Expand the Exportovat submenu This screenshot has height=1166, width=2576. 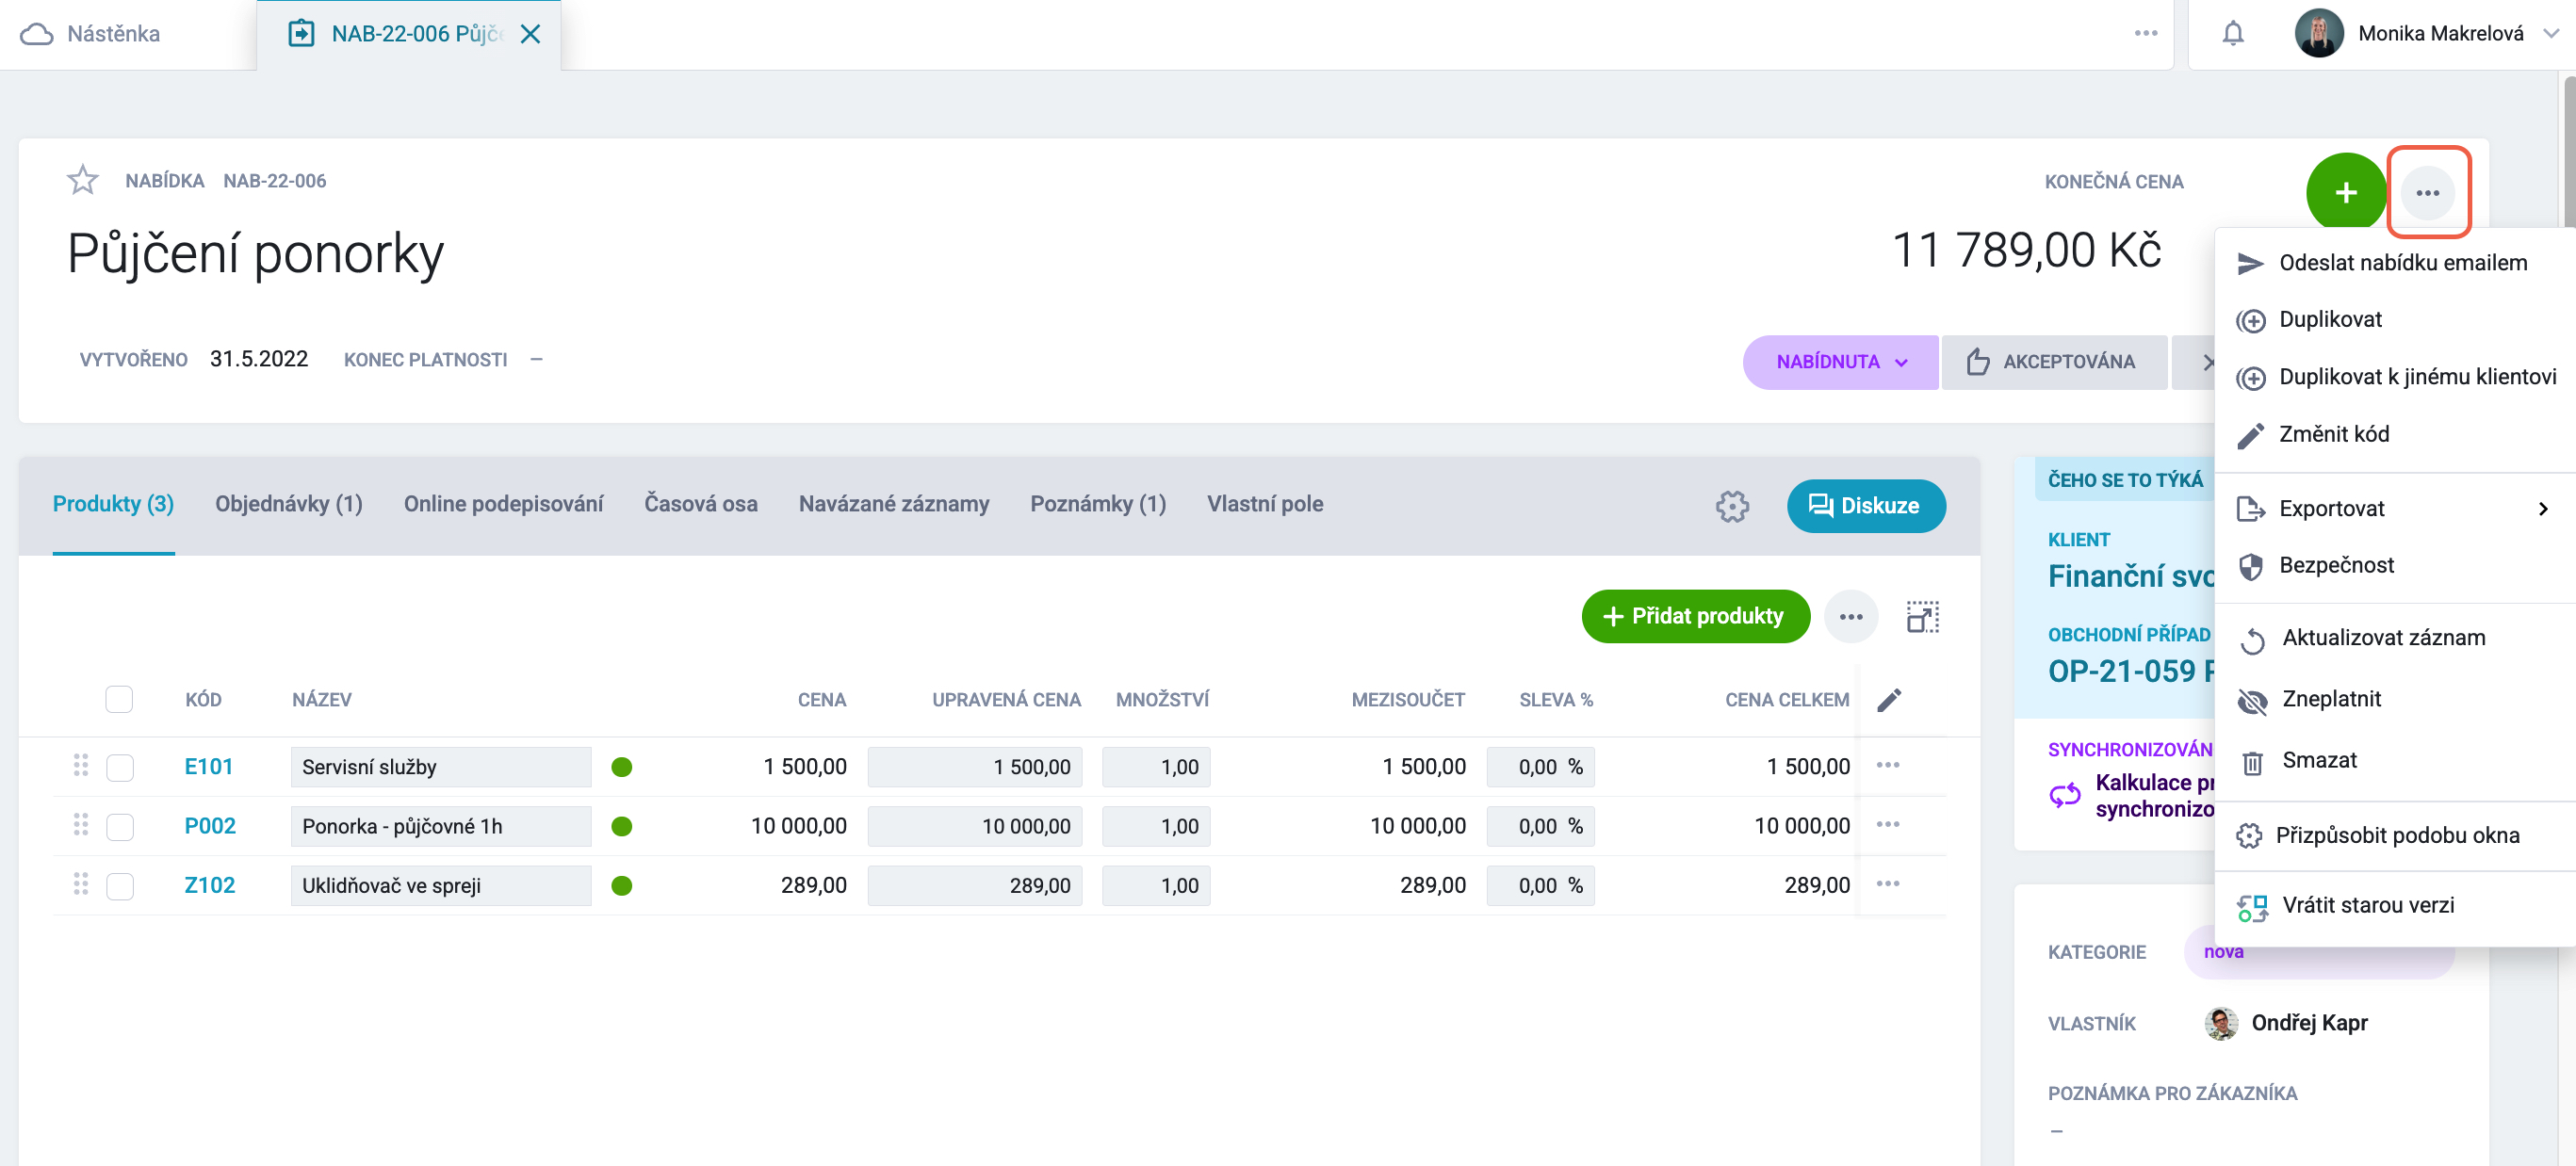tap(2395, 509)
